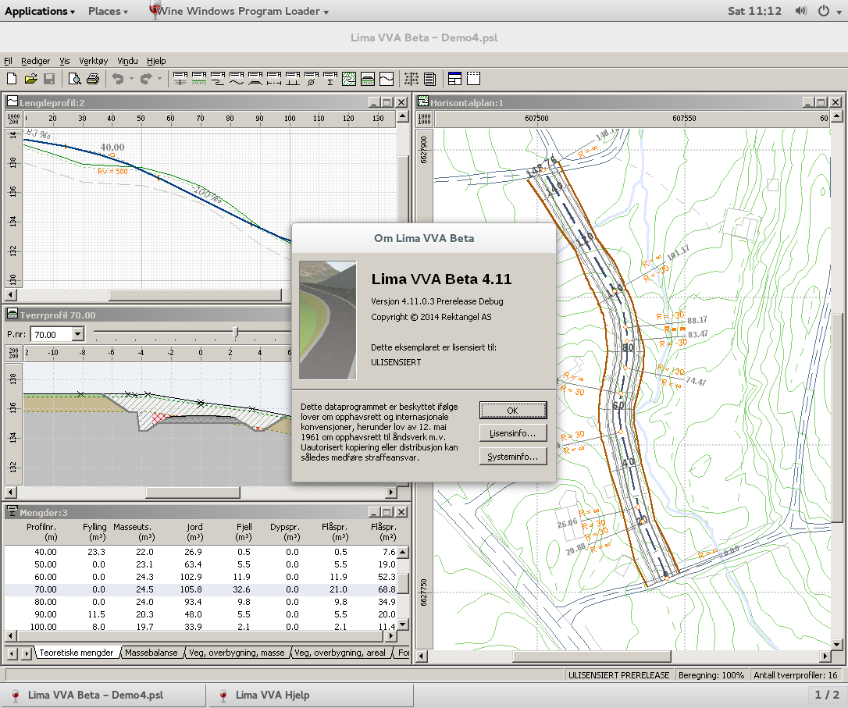Click the Printer icon in toolbar

coord(92,79)
